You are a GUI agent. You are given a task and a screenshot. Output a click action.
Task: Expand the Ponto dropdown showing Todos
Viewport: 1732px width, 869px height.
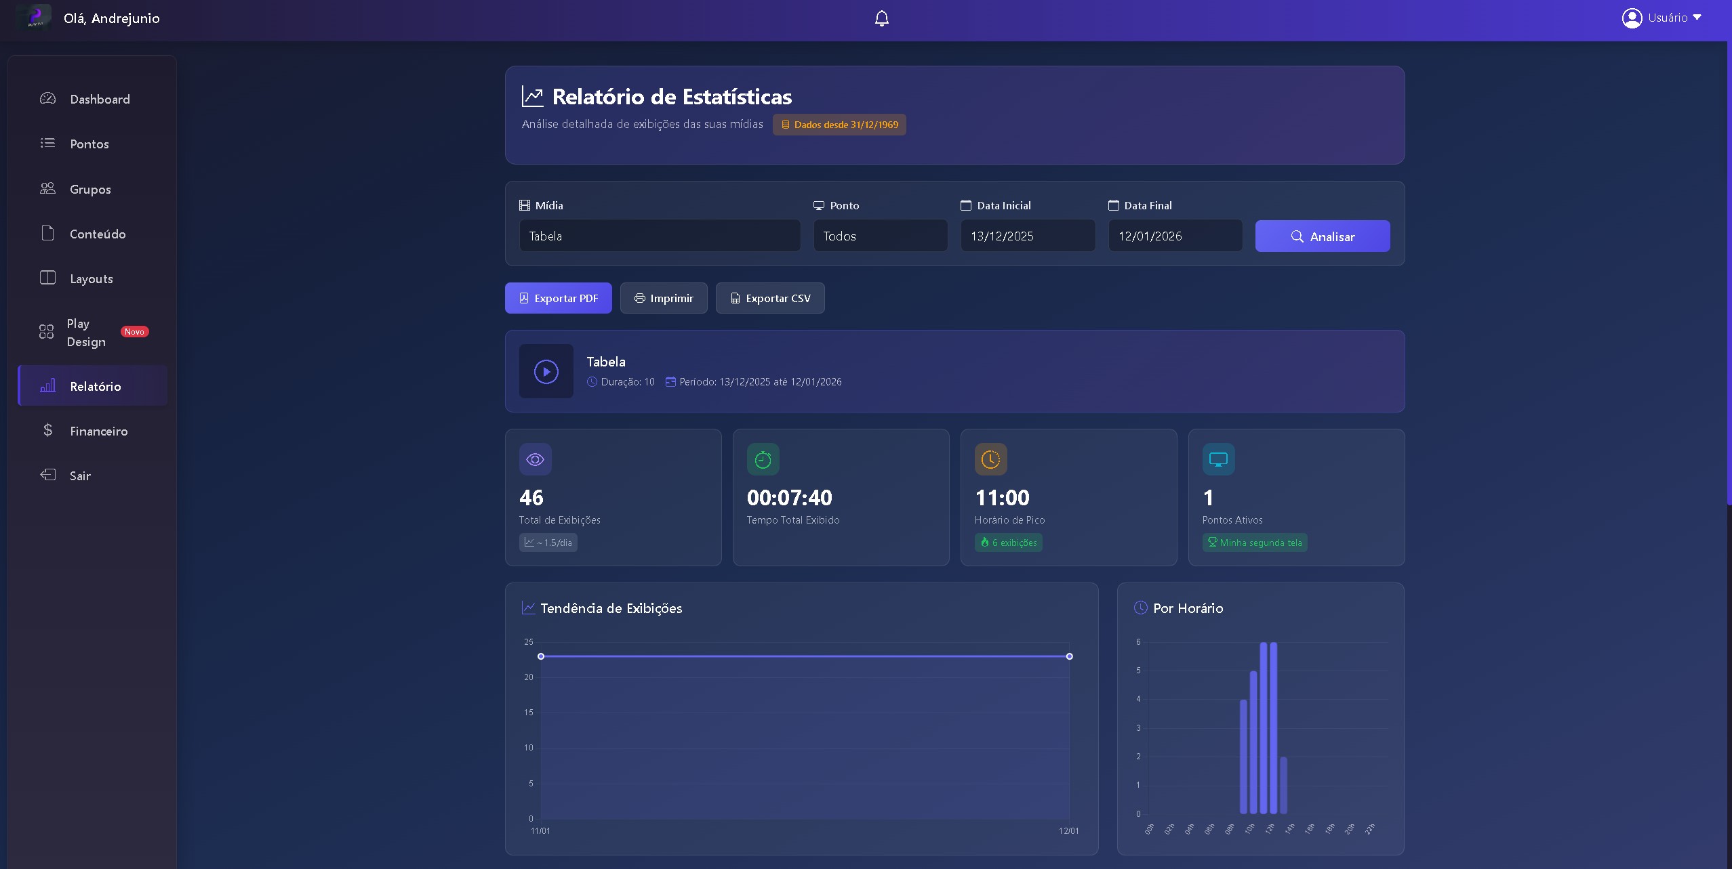pyautogui.click(x=880, y=236)
